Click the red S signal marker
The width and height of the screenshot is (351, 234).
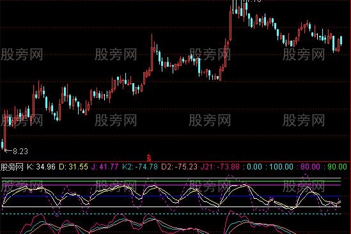[x=149, y=158]
